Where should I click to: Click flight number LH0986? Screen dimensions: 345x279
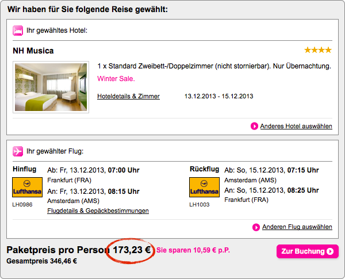click(x=22, y=204)
